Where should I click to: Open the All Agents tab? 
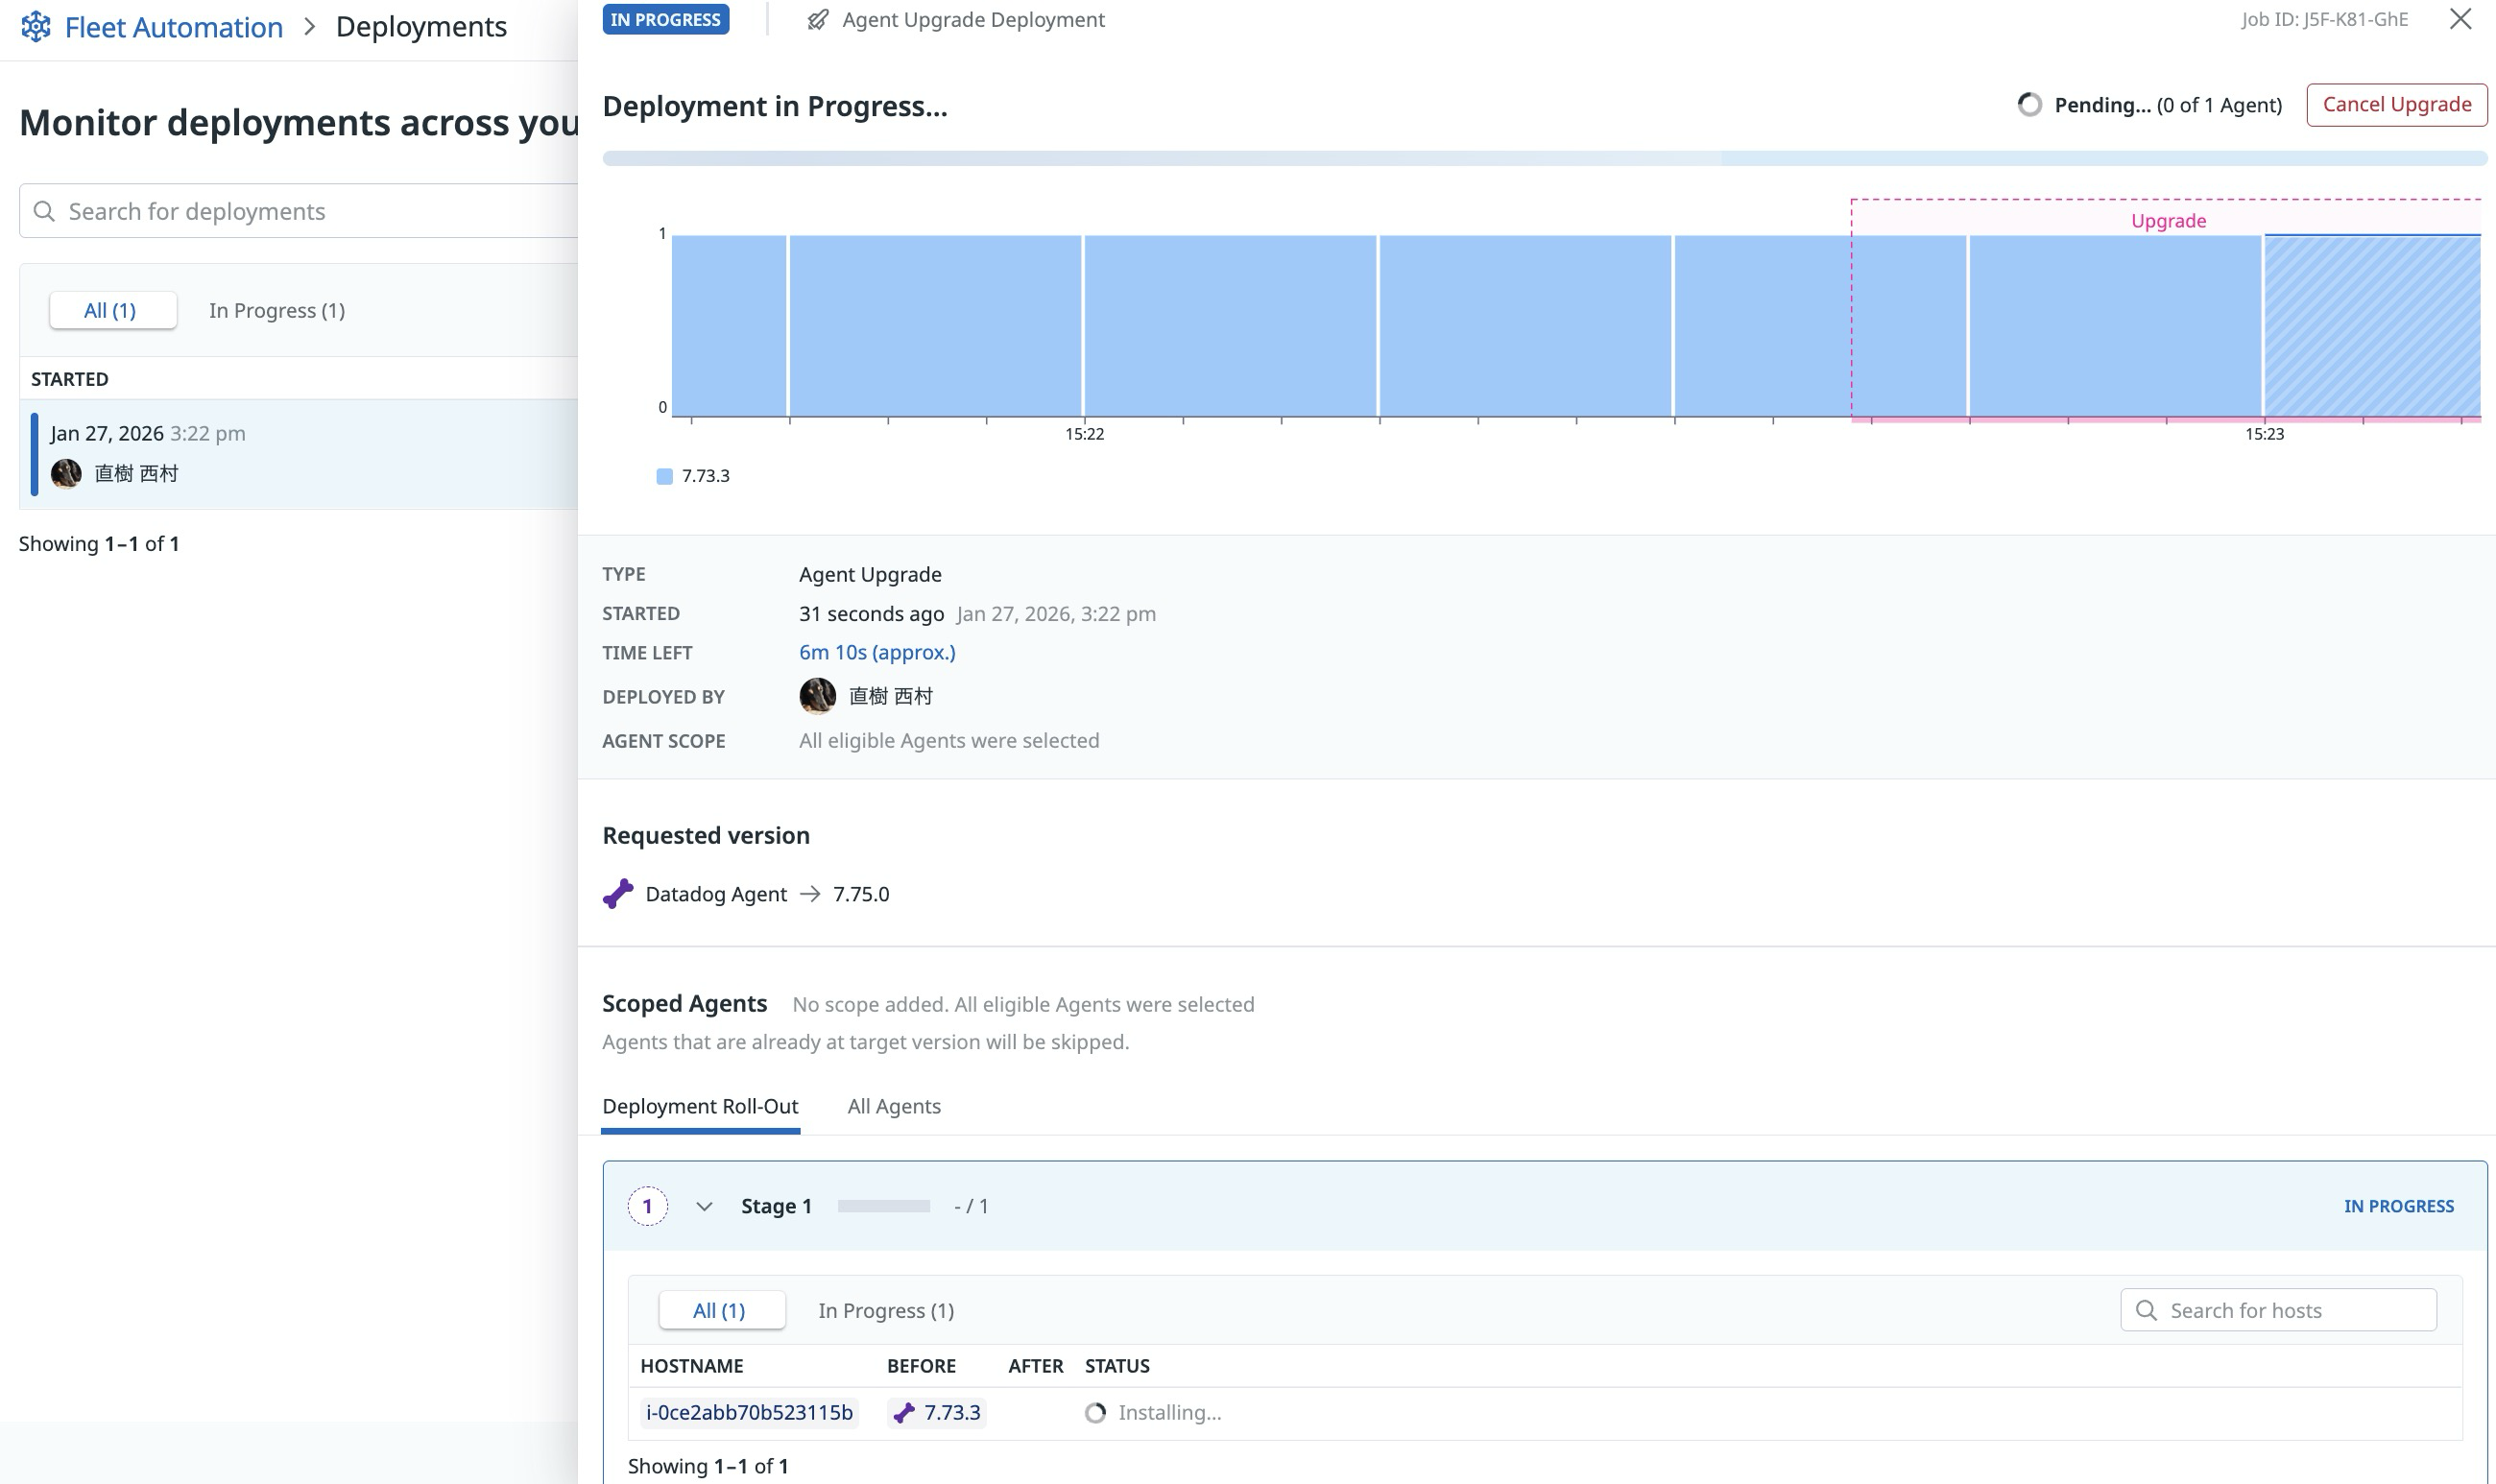(894, 1106)
